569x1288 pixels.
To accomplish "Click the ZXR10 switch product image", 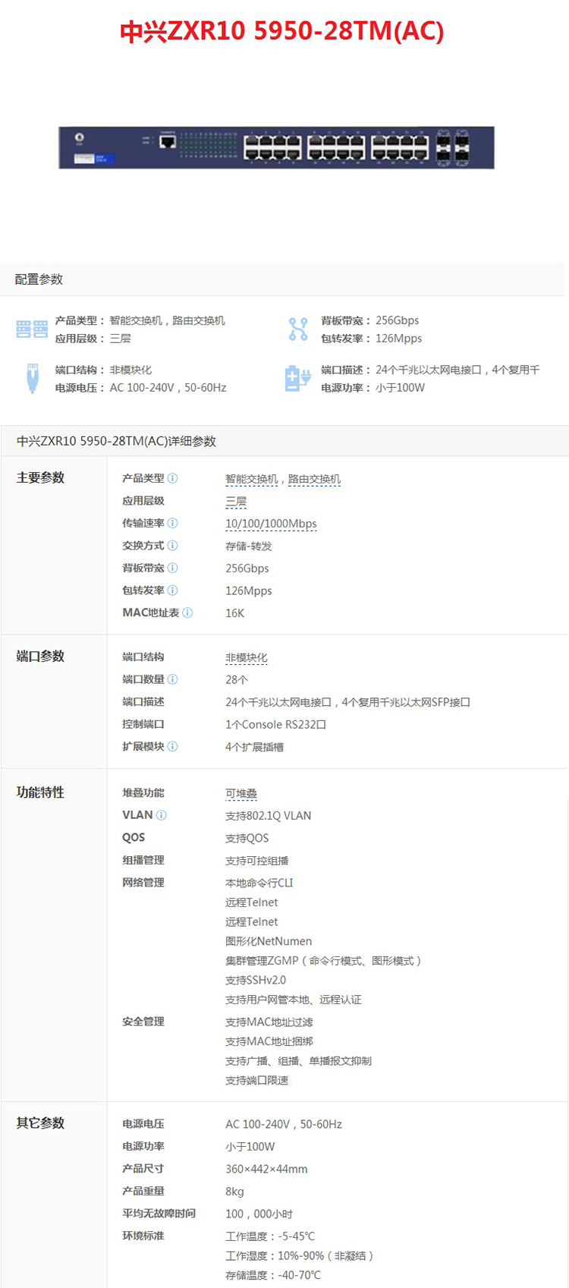I will [277, 147].
